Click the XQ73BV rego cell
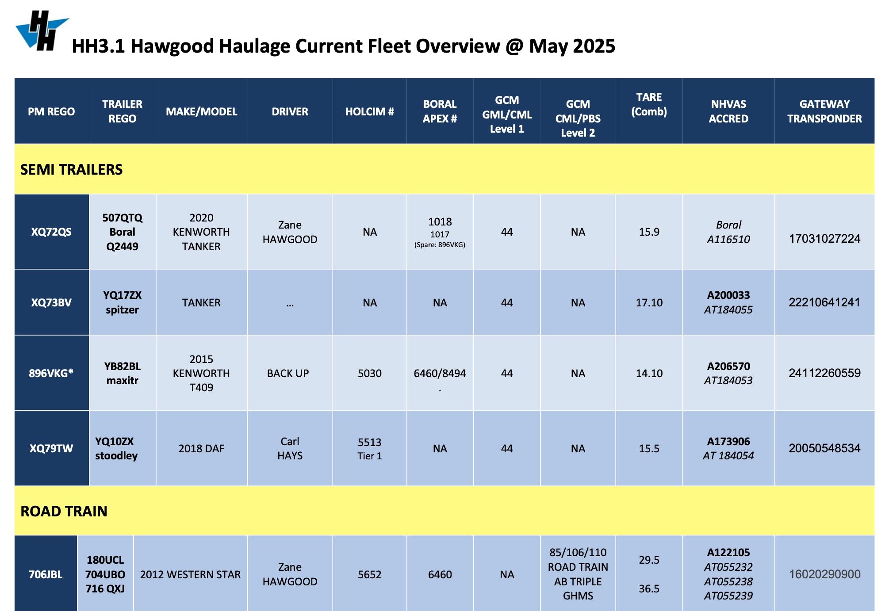The image size is (889, 611). click(x=51, y=302)
